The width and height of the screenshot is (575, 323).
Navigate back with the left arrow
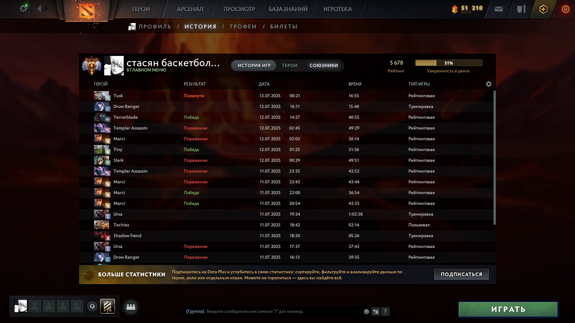click(39, 9)
